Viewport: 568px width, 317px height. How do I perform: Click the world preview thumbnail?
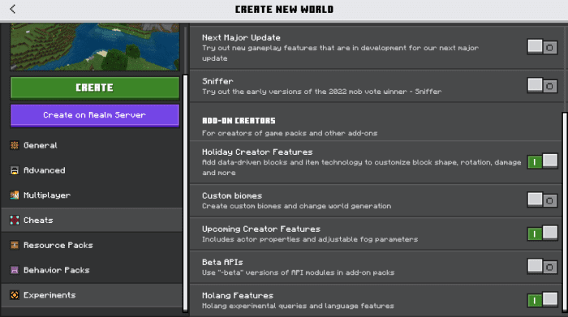click(x=95, y=47)
